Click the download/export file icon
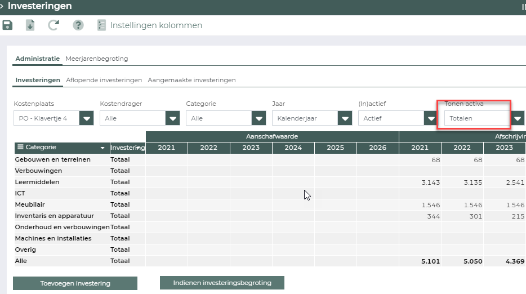 point(30,25)
